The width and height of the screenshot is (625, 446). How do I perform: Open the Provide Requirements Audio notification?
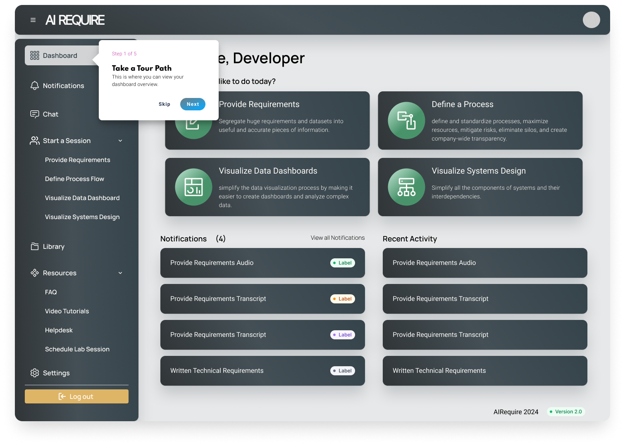pos(262,263)
